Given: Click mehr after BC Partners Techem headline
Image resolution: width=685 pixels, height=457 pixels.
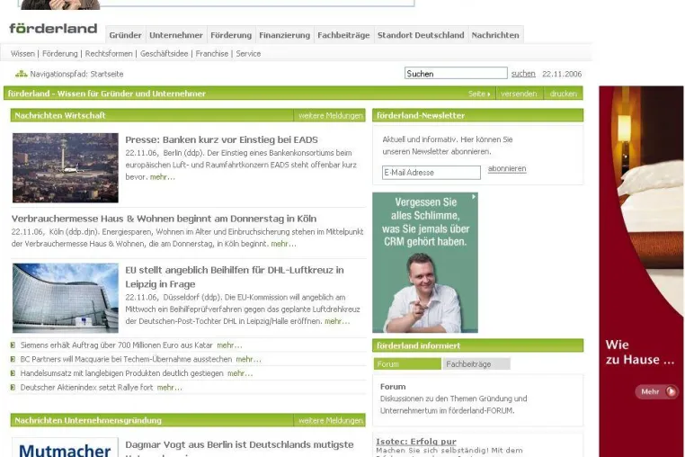Looking at the screenshot, I should (x=249, y=359).
